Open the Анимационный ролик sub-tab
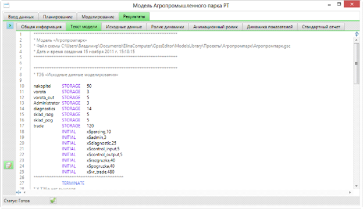 215,27
